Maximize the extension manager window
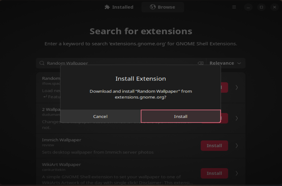 pos(261,7)
